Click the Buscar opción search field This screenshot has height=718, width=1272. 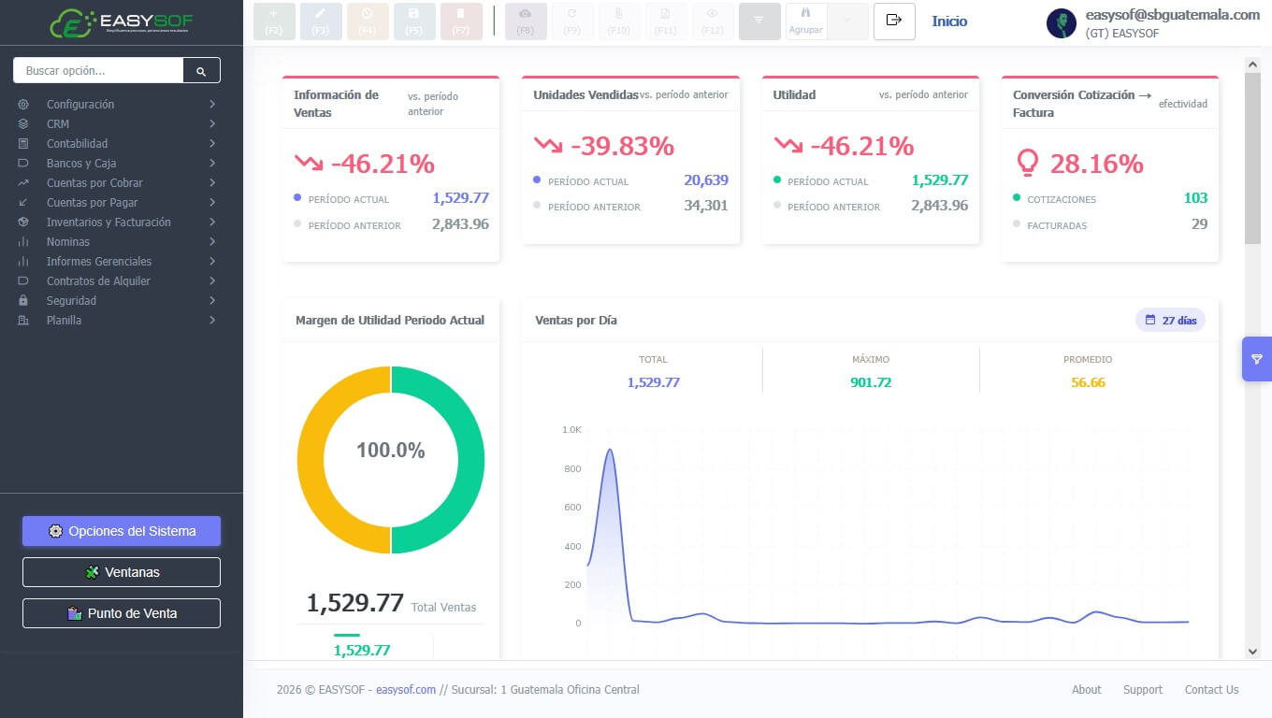pos(98,70)
